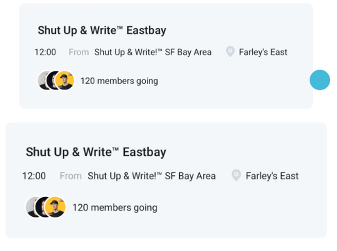The width and height of the screenshot is (337, 251).
Task: Click yellow-background avatar in second event card
Action: click(x=55, y=207)
